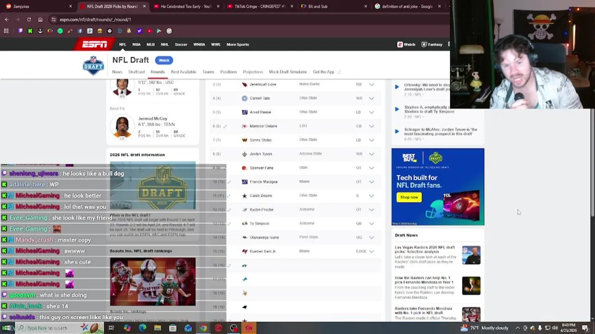595x334 pixels.
Task: Expand the Arvell Reese pick row
Action: 371,112
